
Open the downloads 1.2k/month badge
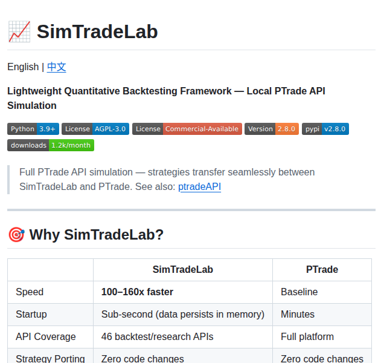pyautogui.click(x=51, y=145)
